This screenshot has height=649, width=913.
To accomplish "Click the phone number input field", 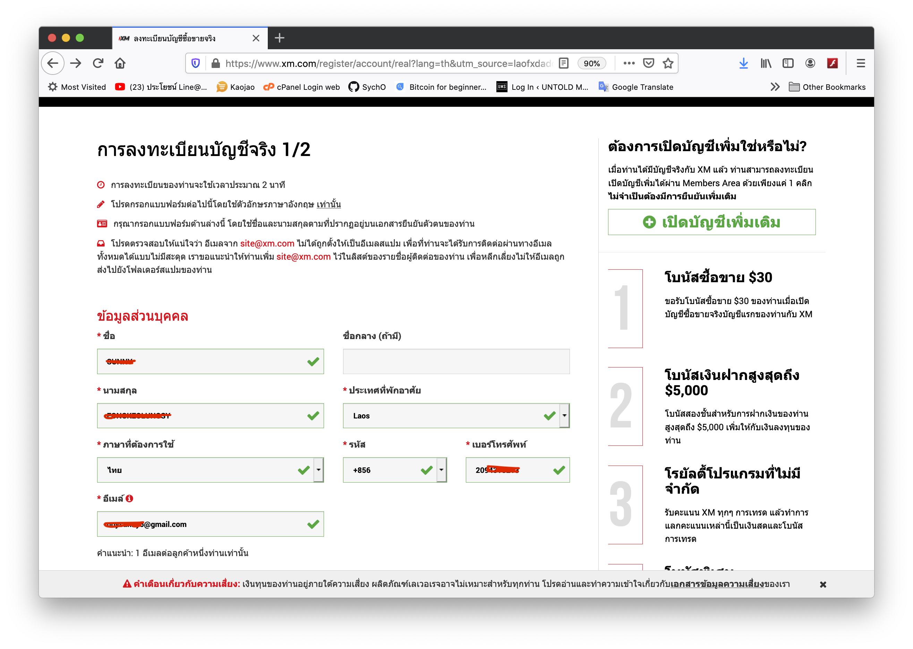I will (x=518, y=470).
